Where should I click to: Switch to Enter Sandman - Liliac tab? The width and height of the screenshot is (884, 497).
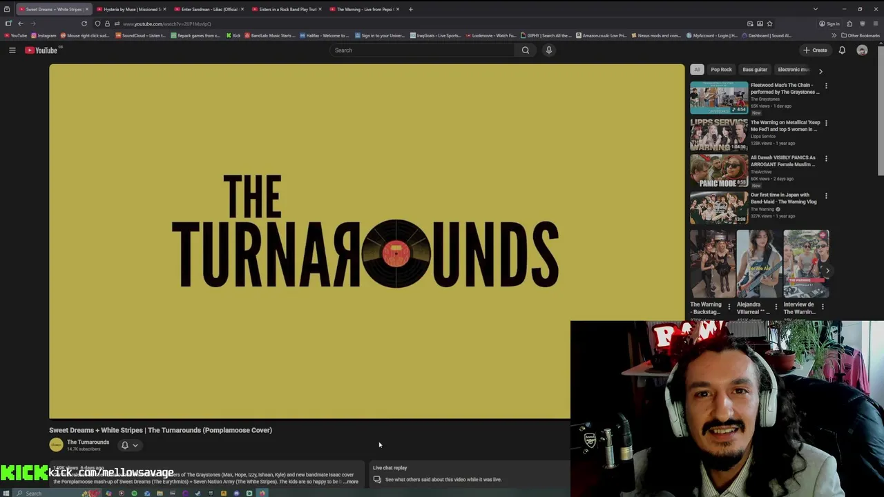point(209,9)
